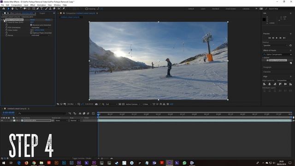
Task: Click the view center point picker button
Action: click(x=32, y=30)
